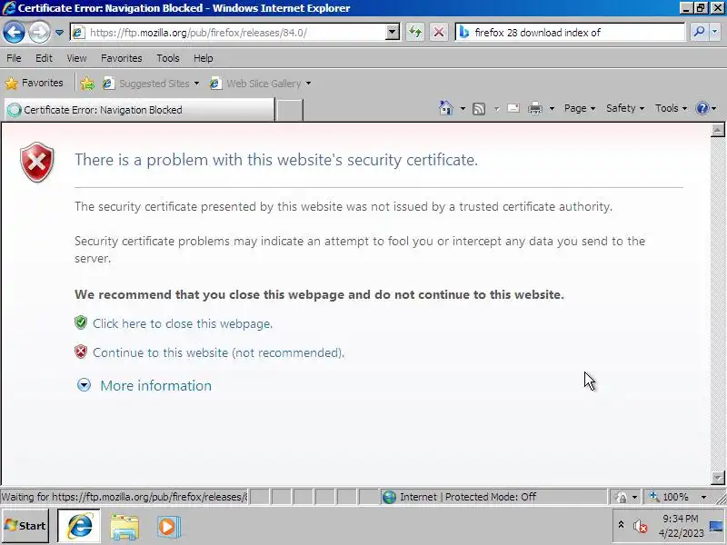The height and width of the screenshot is (545, 727).
Task: Click the blue Help question mark icon
Action: (702, 108)
